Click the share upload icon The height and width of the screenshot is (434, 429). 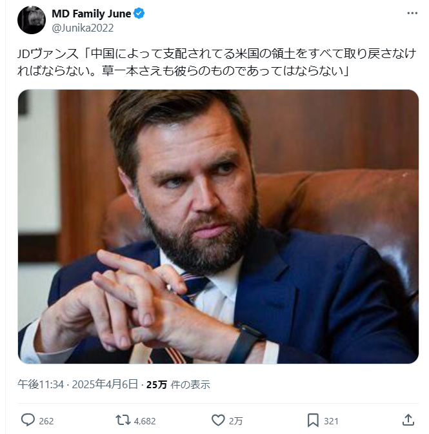coord(408,420)
